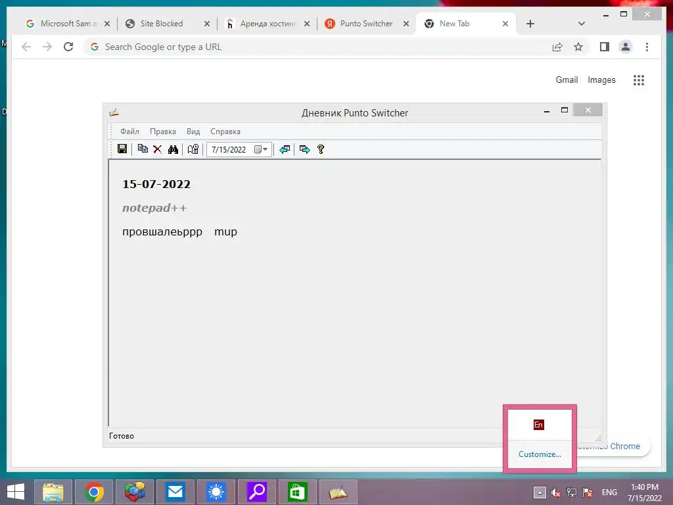Click the share page icon in address bar
The height and width of the screenshot is (505, 673).
(557, 47)
